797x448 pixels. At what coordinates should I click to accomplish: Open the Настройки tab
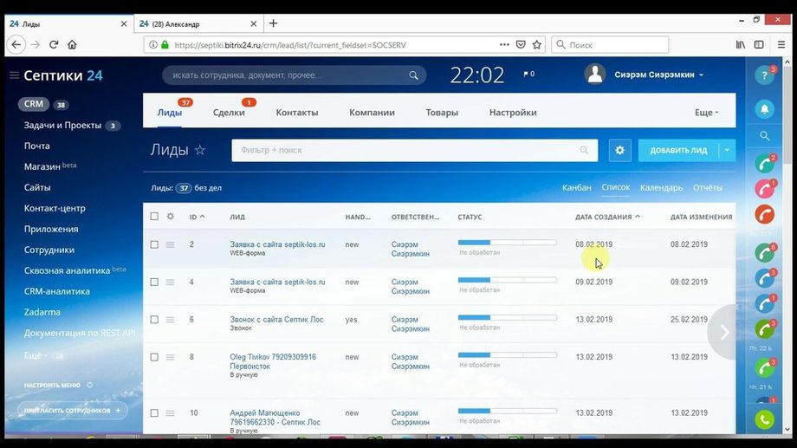(x=513, y=113)
